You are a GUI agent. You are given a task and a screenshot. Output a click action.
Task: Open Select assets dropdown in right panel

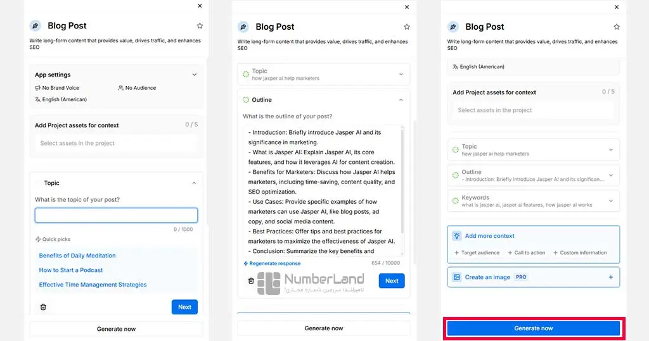pos(534,110)
